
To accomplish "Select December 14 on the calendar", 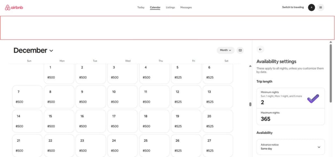I will (27, 121).
